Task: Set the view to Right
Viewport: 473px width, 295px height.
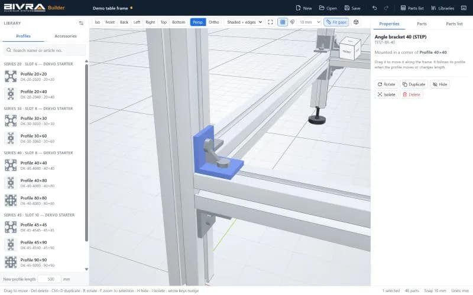Action: pos(150,22)
